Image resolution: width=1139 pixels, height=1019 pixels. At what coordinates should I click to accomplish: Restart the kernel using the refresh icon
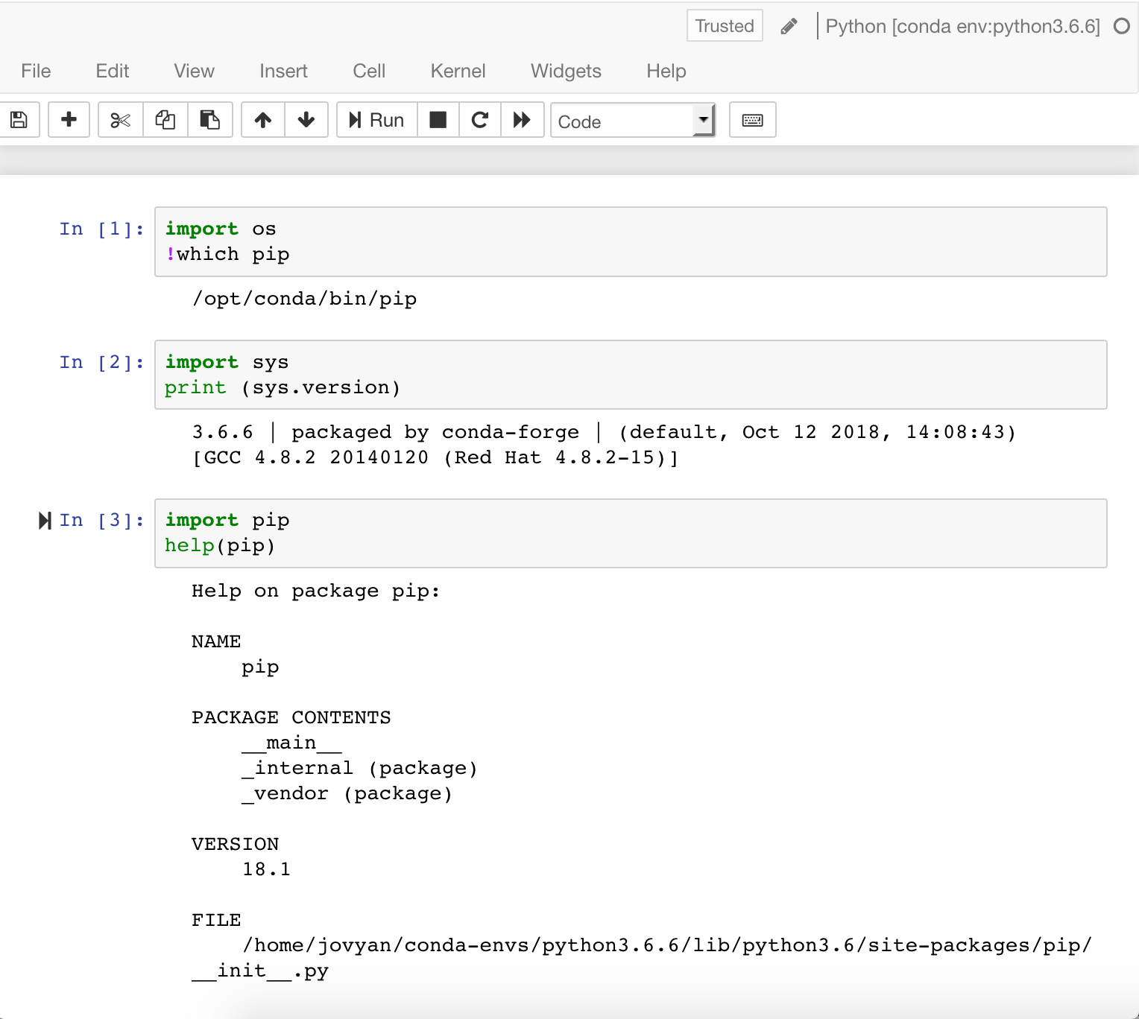[479, 120]
